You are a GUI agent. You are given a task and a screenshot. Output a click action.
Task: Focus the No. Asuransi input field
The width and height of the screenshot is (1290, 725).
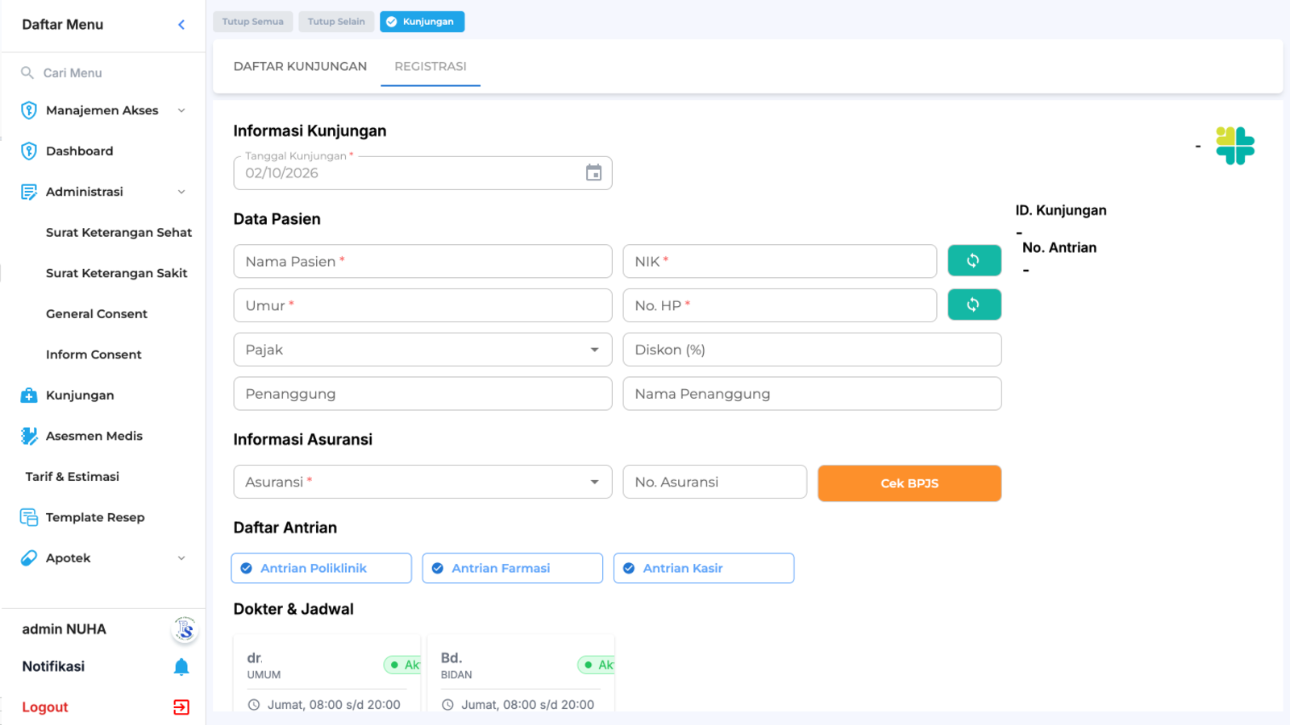(x=714, y=482)
